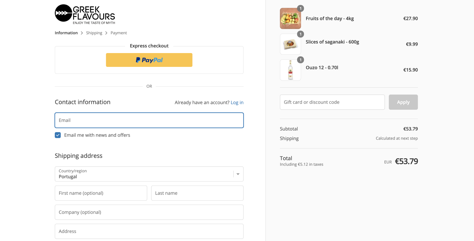Screen dimensions: 474x241
Task: Go to the Shipping breadcrumb step
Action: [94, 33]
